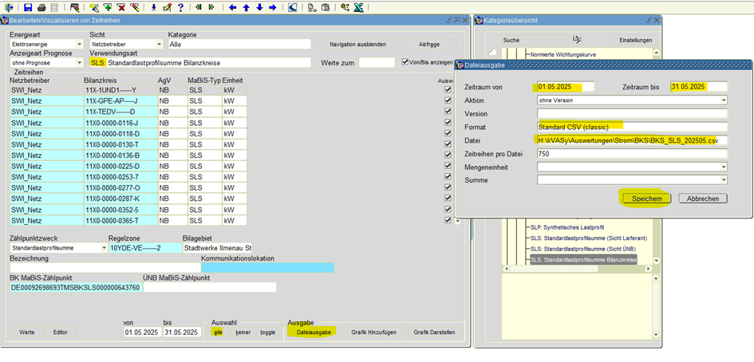Toggle the 'Von/Bis anzeigen' checkbox
Screen dimensions: 754x362
(405, 61)
